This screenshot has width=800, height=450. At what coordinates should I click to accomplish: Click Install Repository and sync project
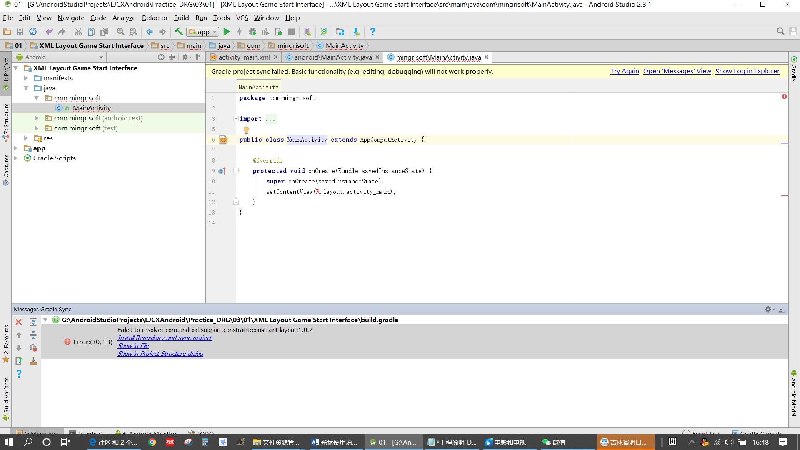[165, 338]
